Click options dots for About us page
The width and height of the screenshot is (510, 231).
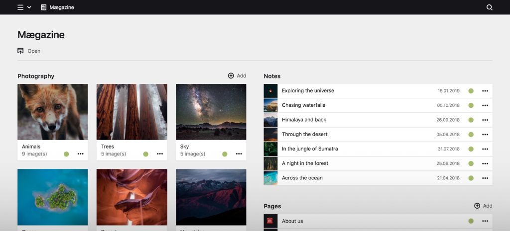coord(485,221)
